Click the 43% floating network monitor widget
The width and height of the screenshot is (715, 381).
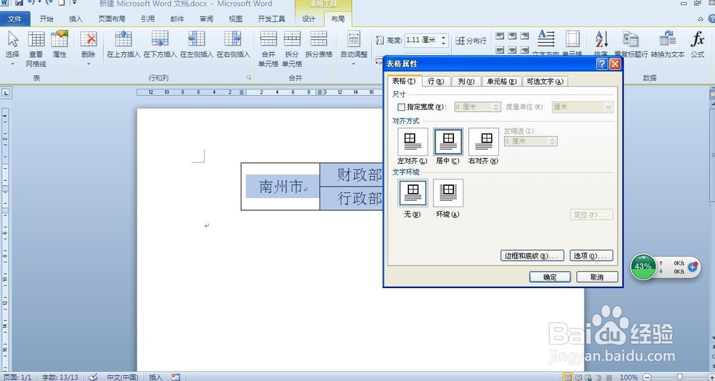coord(643,267)
